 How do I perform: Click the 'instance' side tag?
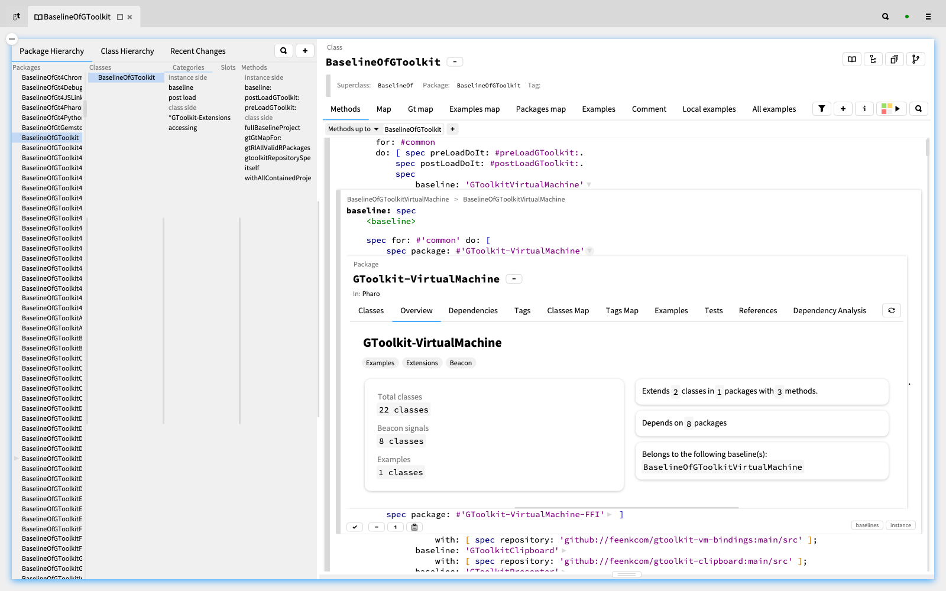(900, 525)
